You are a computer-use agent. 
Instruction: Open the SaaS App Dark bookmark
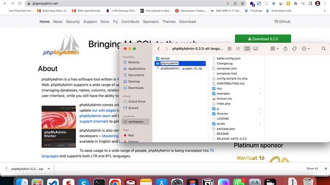[x=53, y=11]
